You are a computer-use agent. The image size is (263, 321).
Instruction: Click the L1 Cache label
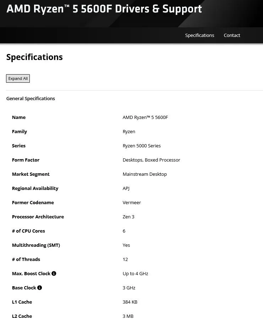pyautogui.click(x=22, y=302)
